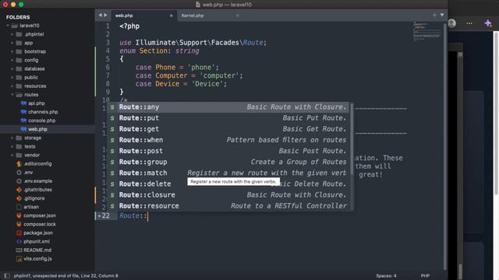
Task: Open console.php file icon
Action: pyautogui.click(x=23, y=121)
